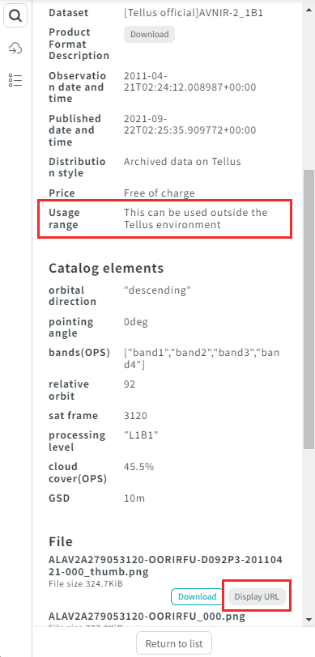315x657 pixels.
Task: Download the Product Format Description
Action: (x=149, y=34)
